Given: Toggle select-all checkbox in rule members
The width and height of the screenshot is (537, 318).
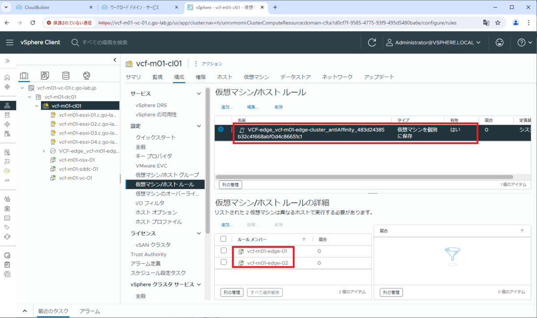Looking at the screenshot, I should tap(224, 239).
